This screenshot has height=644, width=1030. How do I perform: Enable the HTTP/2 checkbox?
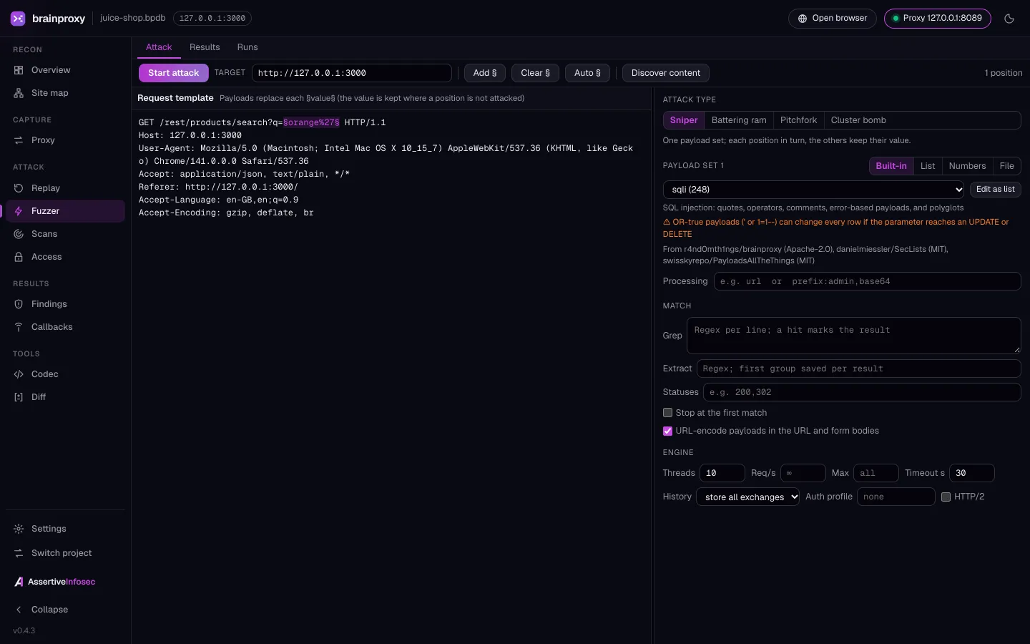(946, 497)
